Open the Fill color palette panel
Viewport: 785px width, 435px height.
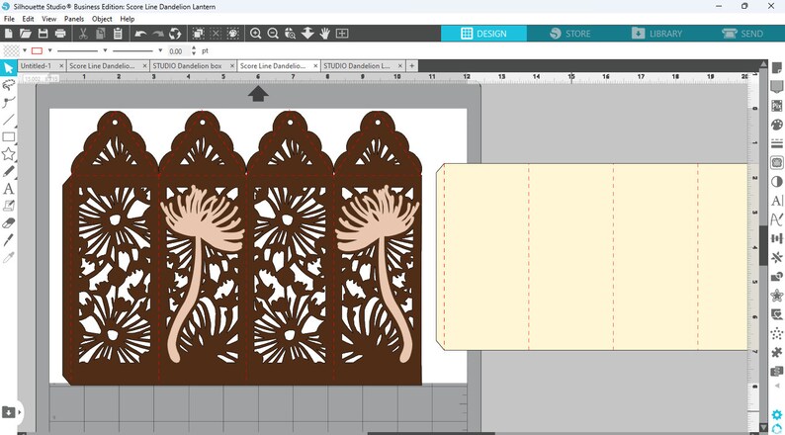[x=776, y=125]
